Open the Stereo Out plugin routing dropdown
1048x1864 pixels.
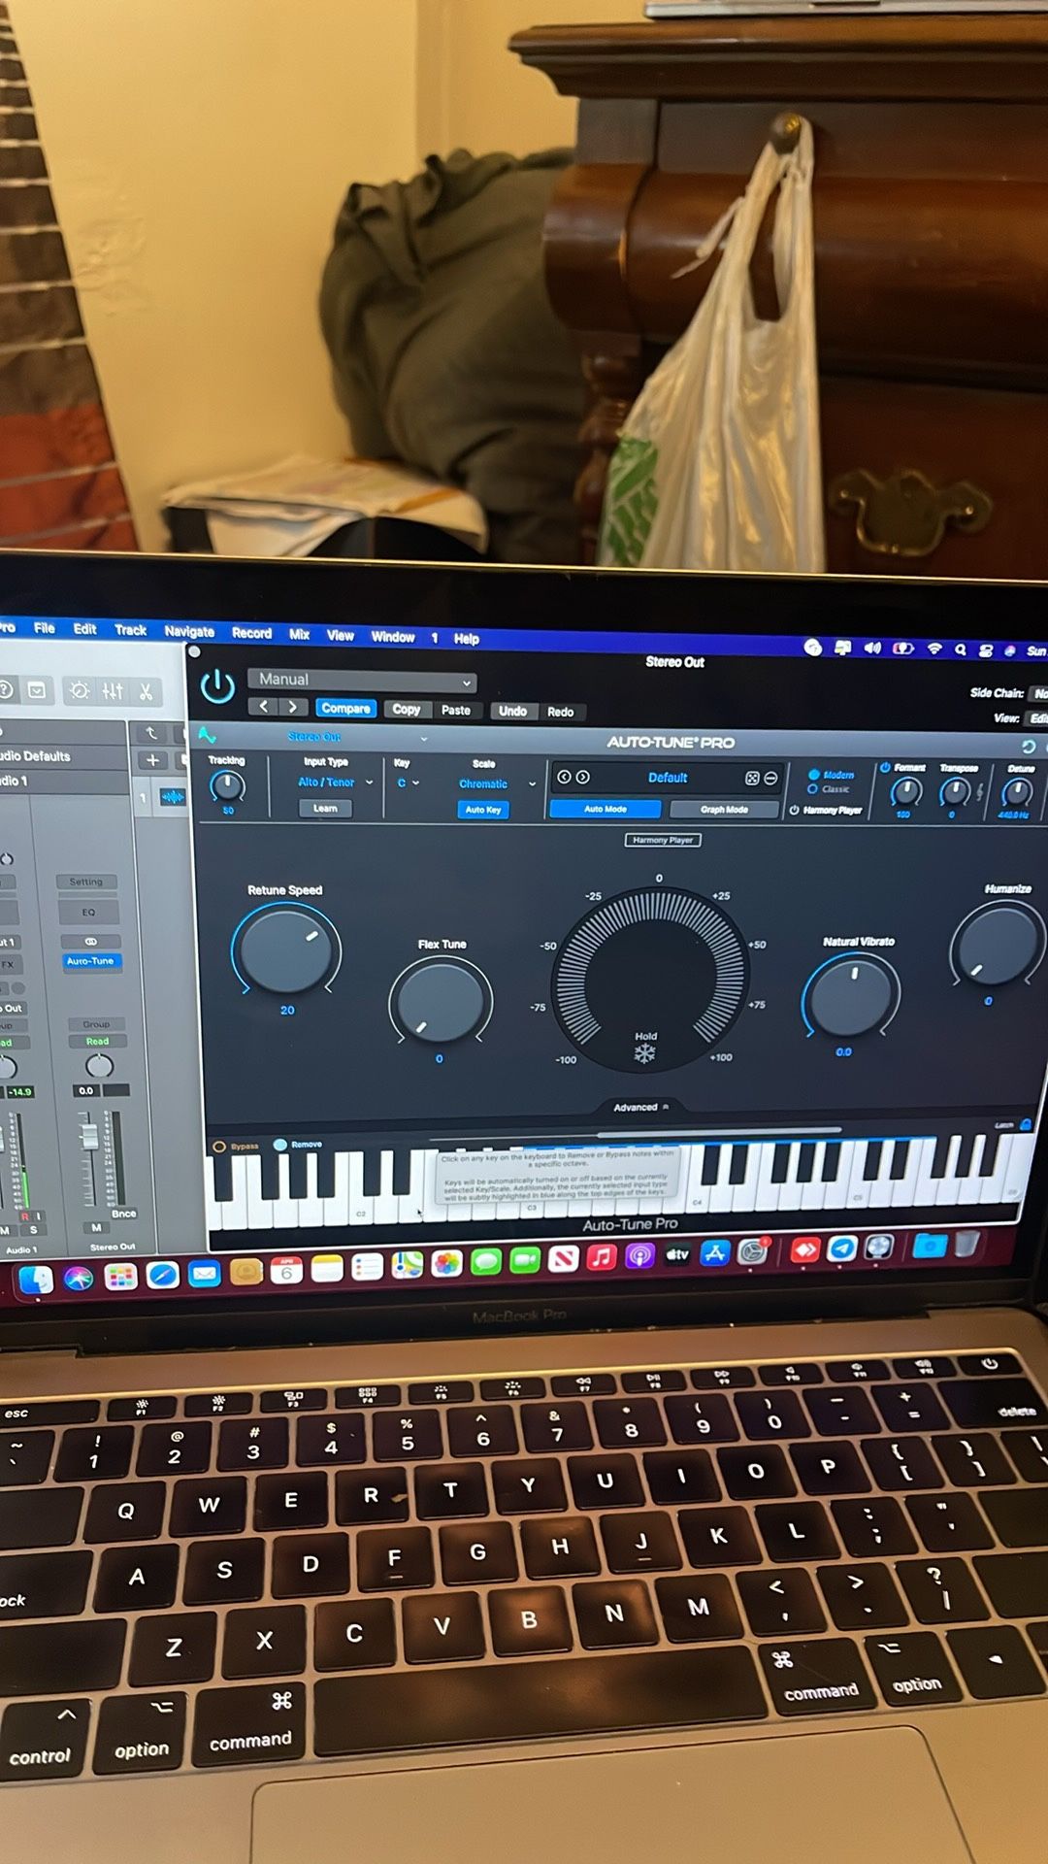(x=356, y=738)
